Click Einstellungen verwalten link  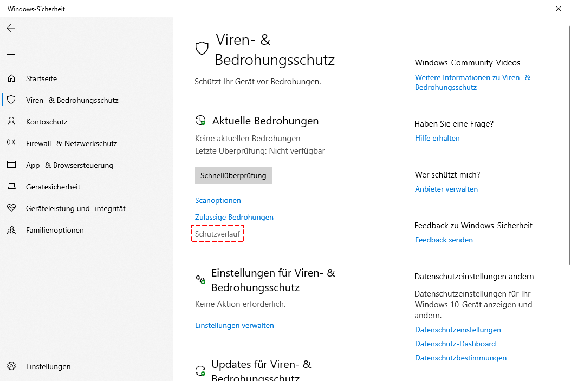pos(234,325)
